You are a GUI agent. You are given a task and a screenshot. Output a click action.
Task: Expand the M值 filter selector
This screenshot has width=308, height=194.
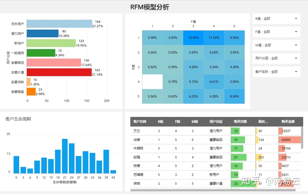(276, 45)
